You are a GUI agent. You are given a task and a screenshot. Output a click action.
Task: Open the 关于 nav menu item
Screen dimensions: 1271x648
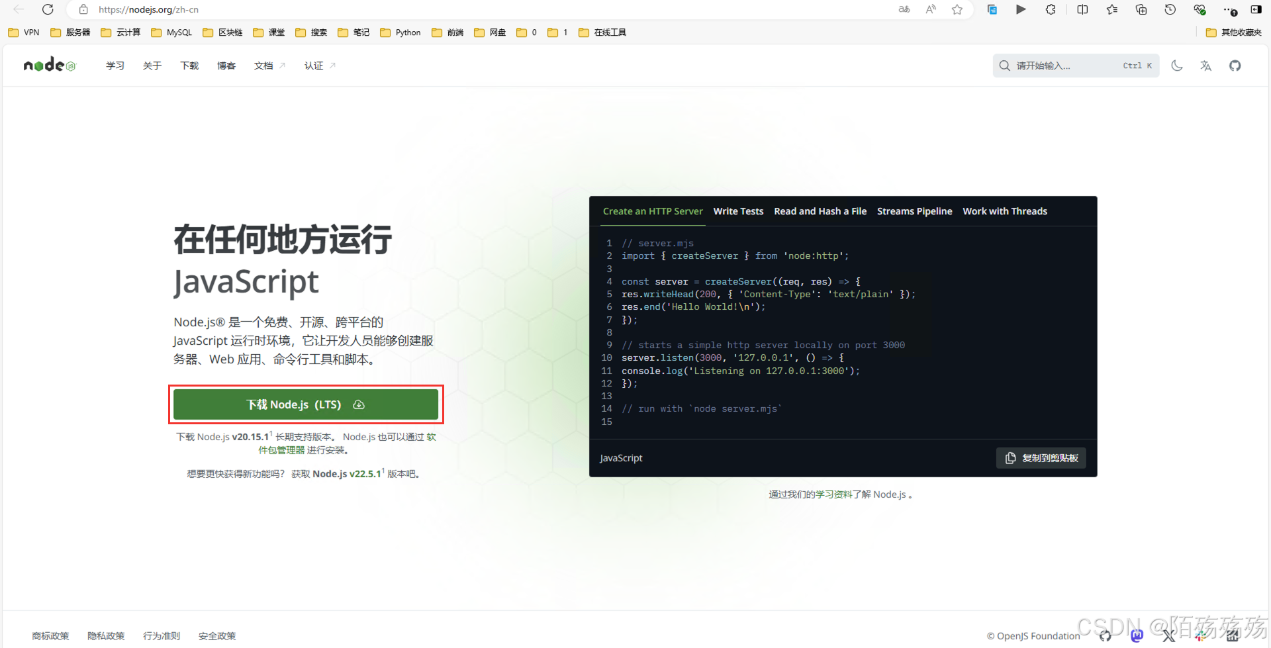[152, 66]
